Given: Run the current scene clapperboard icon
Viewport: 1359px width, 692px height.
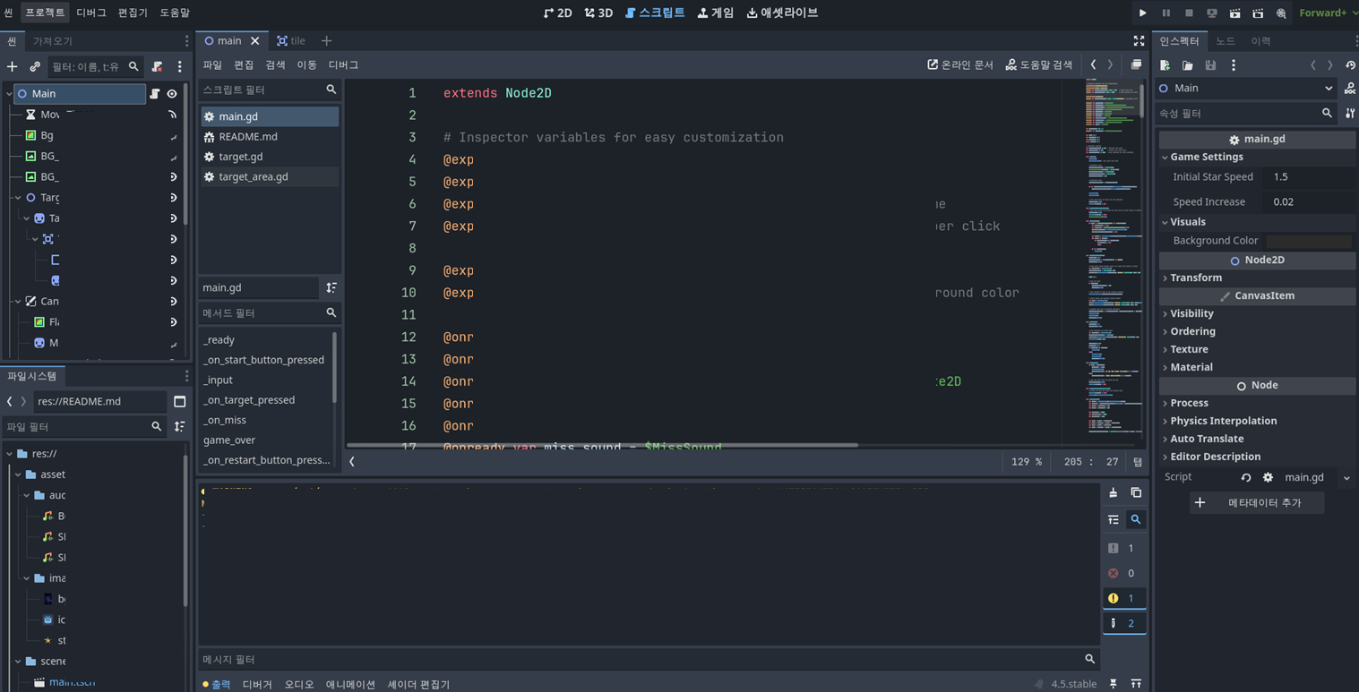Looking at the screenshot, I should 1234,13.
